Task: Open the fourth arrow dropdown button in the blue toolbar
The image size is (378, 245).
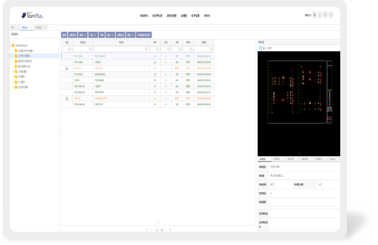Action: (130, 35)
